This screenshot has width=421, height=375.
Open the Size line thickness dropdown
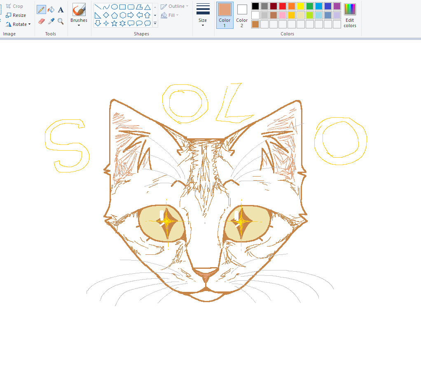tap(203, 15)
